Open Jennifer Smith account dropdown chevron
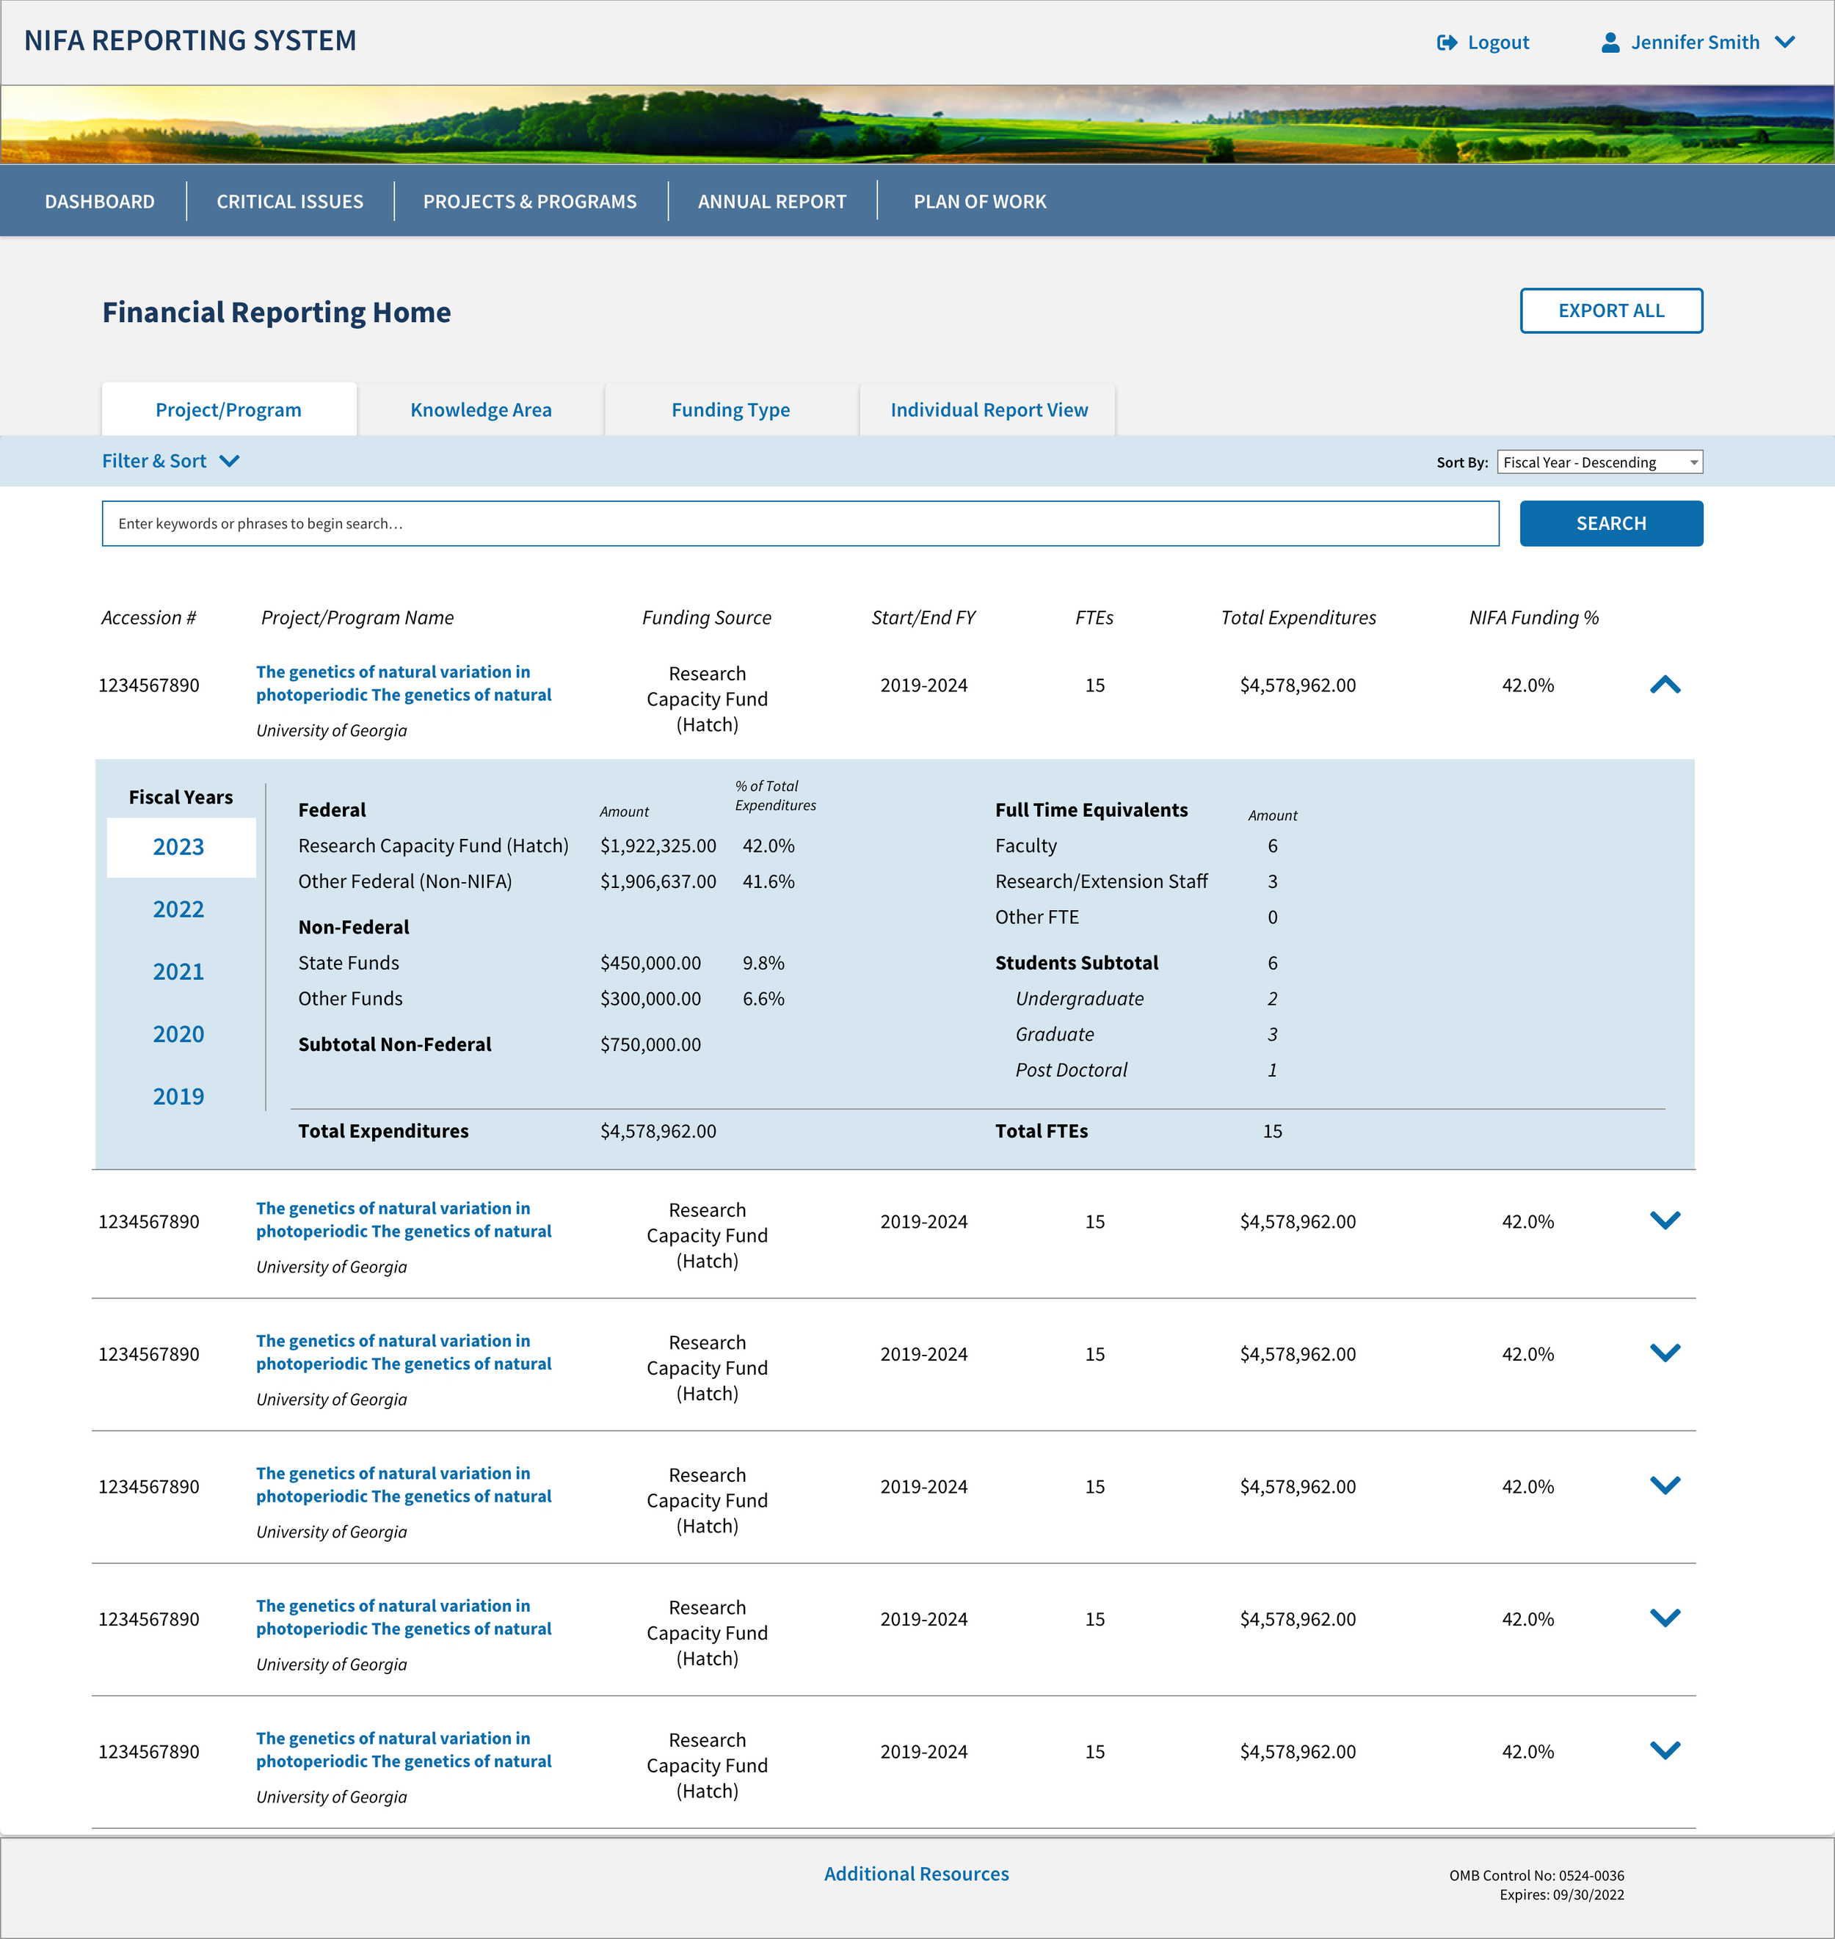 pyautogui.click(x=1784, y=42)
